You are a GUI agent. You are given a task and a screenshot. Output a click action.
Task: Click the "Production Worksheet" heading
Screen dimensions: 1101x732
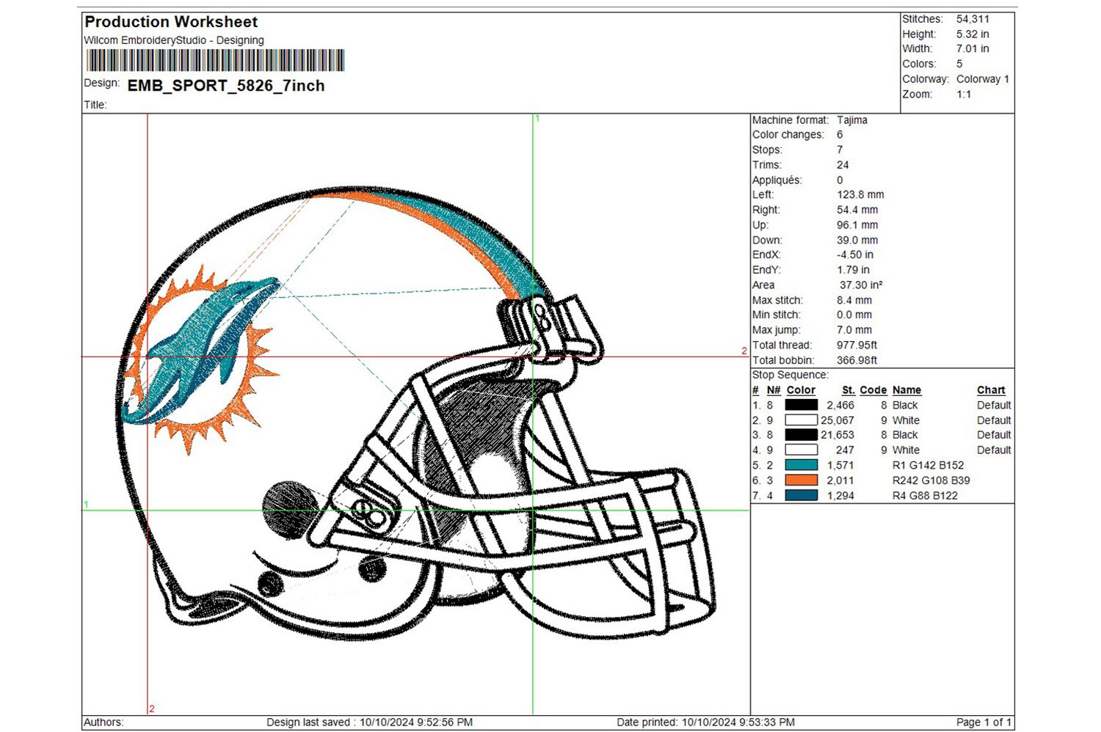click(x=172, y=22)
